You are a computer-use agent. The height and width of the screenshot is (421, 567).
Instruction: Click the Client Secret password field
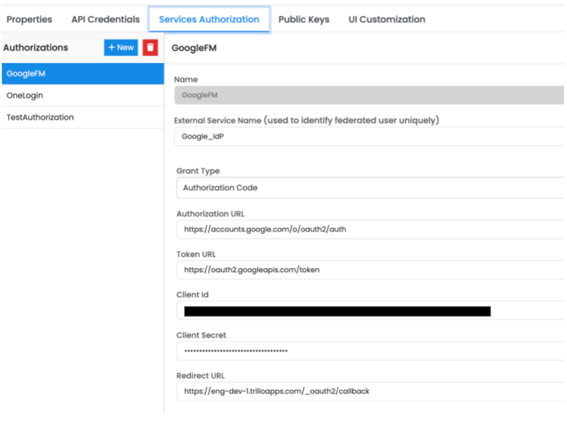point(370,351)
